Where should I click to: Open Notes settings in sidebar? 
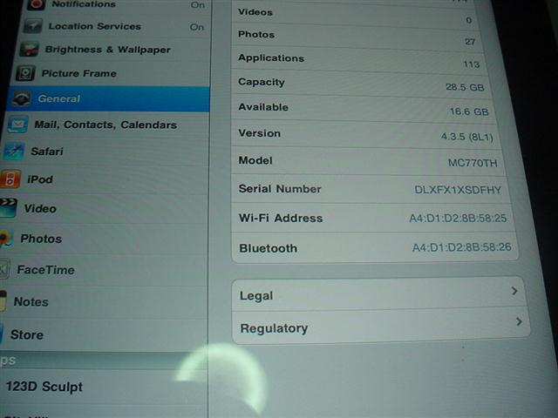[31, 301]
